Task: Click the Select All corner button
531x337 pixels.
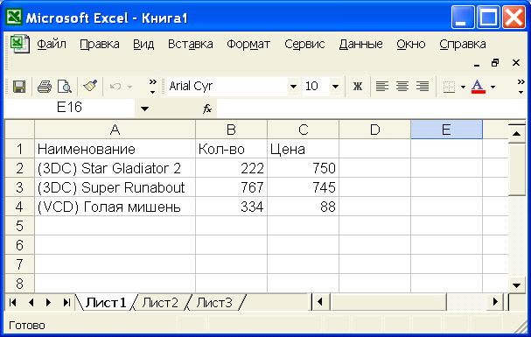Action: point(19,130)
